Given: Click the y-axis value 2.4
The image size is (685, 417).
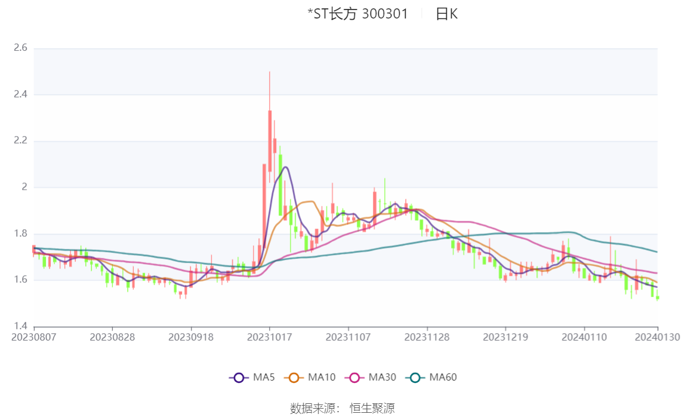Looking at the screenshot, I should 20,94.
